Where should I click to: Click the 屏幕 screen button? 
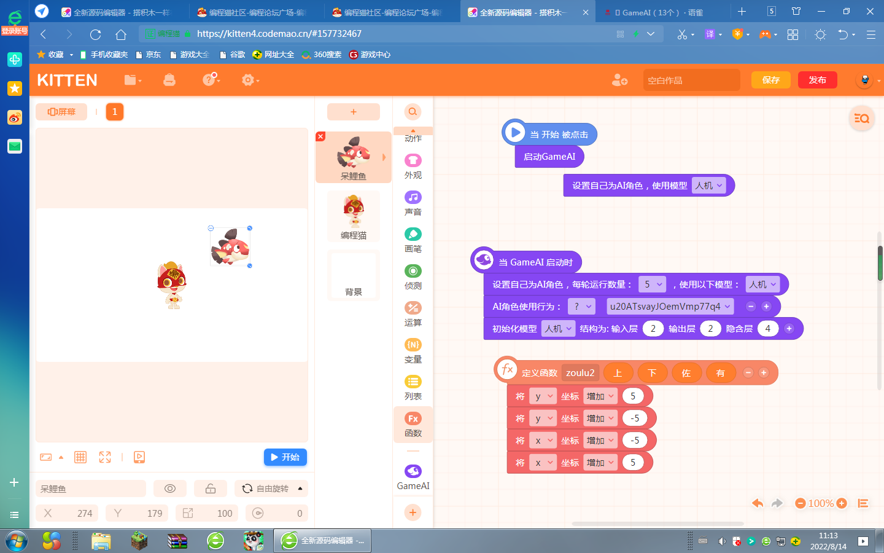coord(61,112)
